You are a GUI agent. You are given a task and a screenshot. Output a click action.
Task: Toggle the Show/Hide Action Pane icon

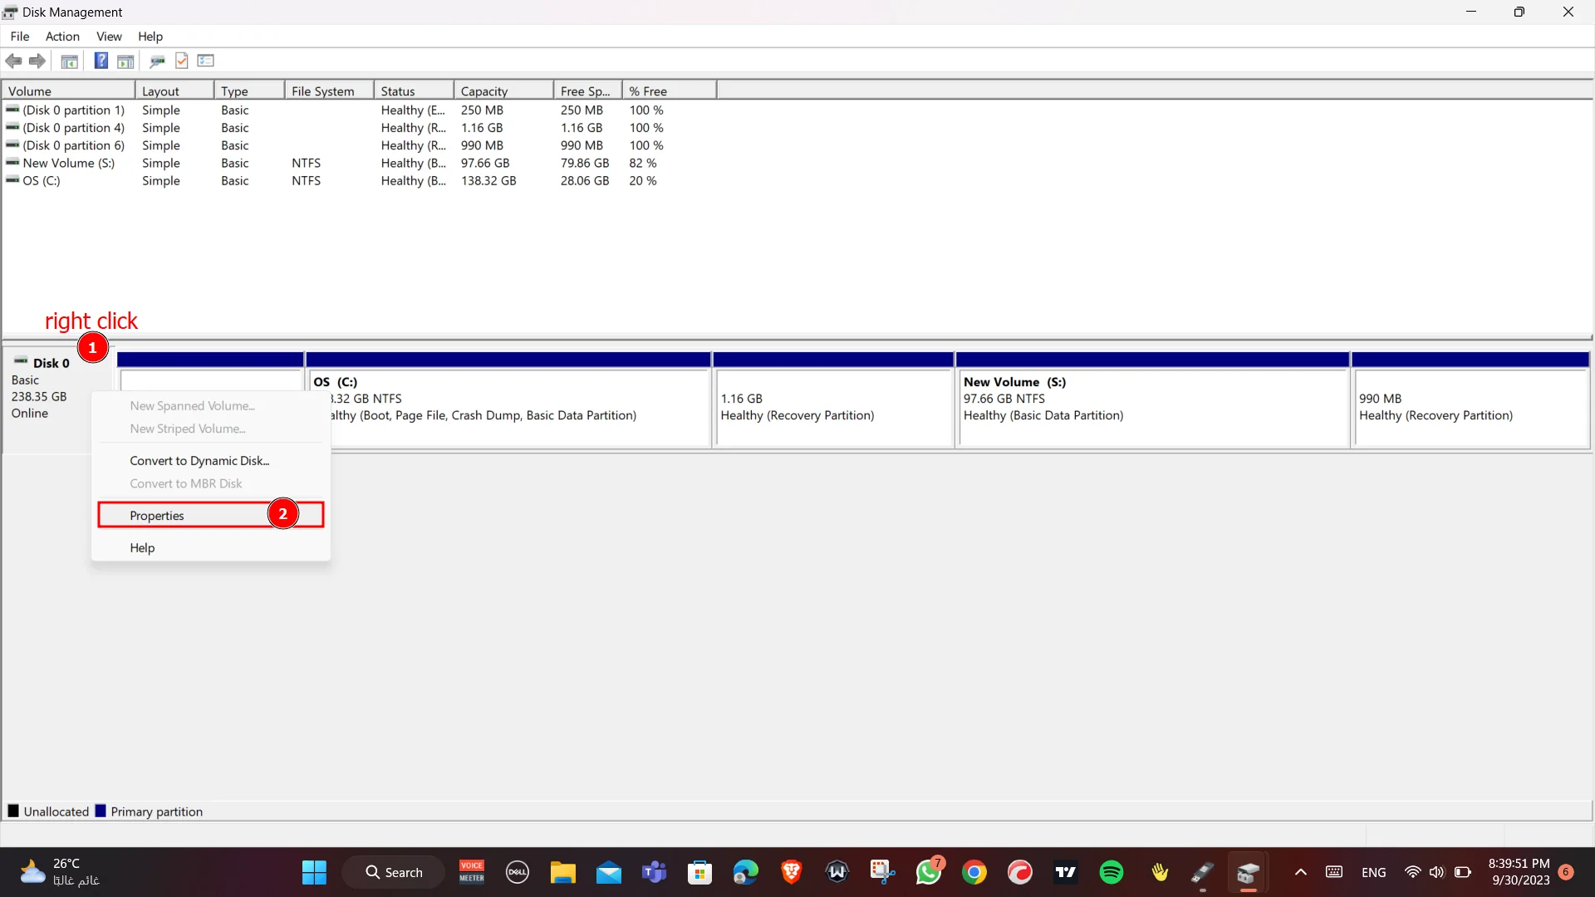125,61
